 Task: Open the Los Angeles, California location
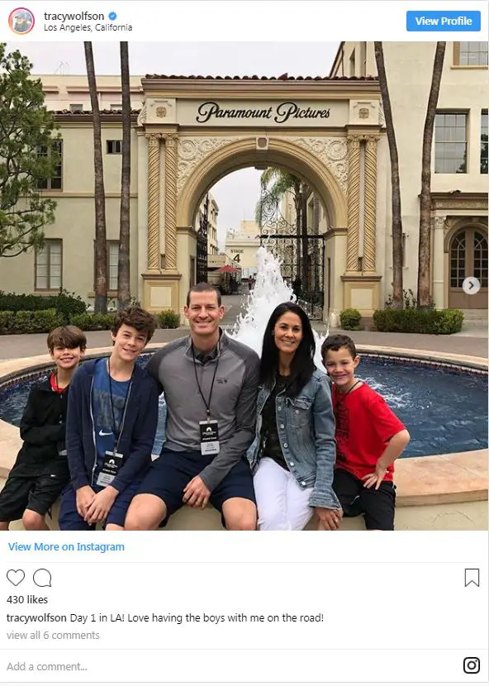tap(88, 27)
